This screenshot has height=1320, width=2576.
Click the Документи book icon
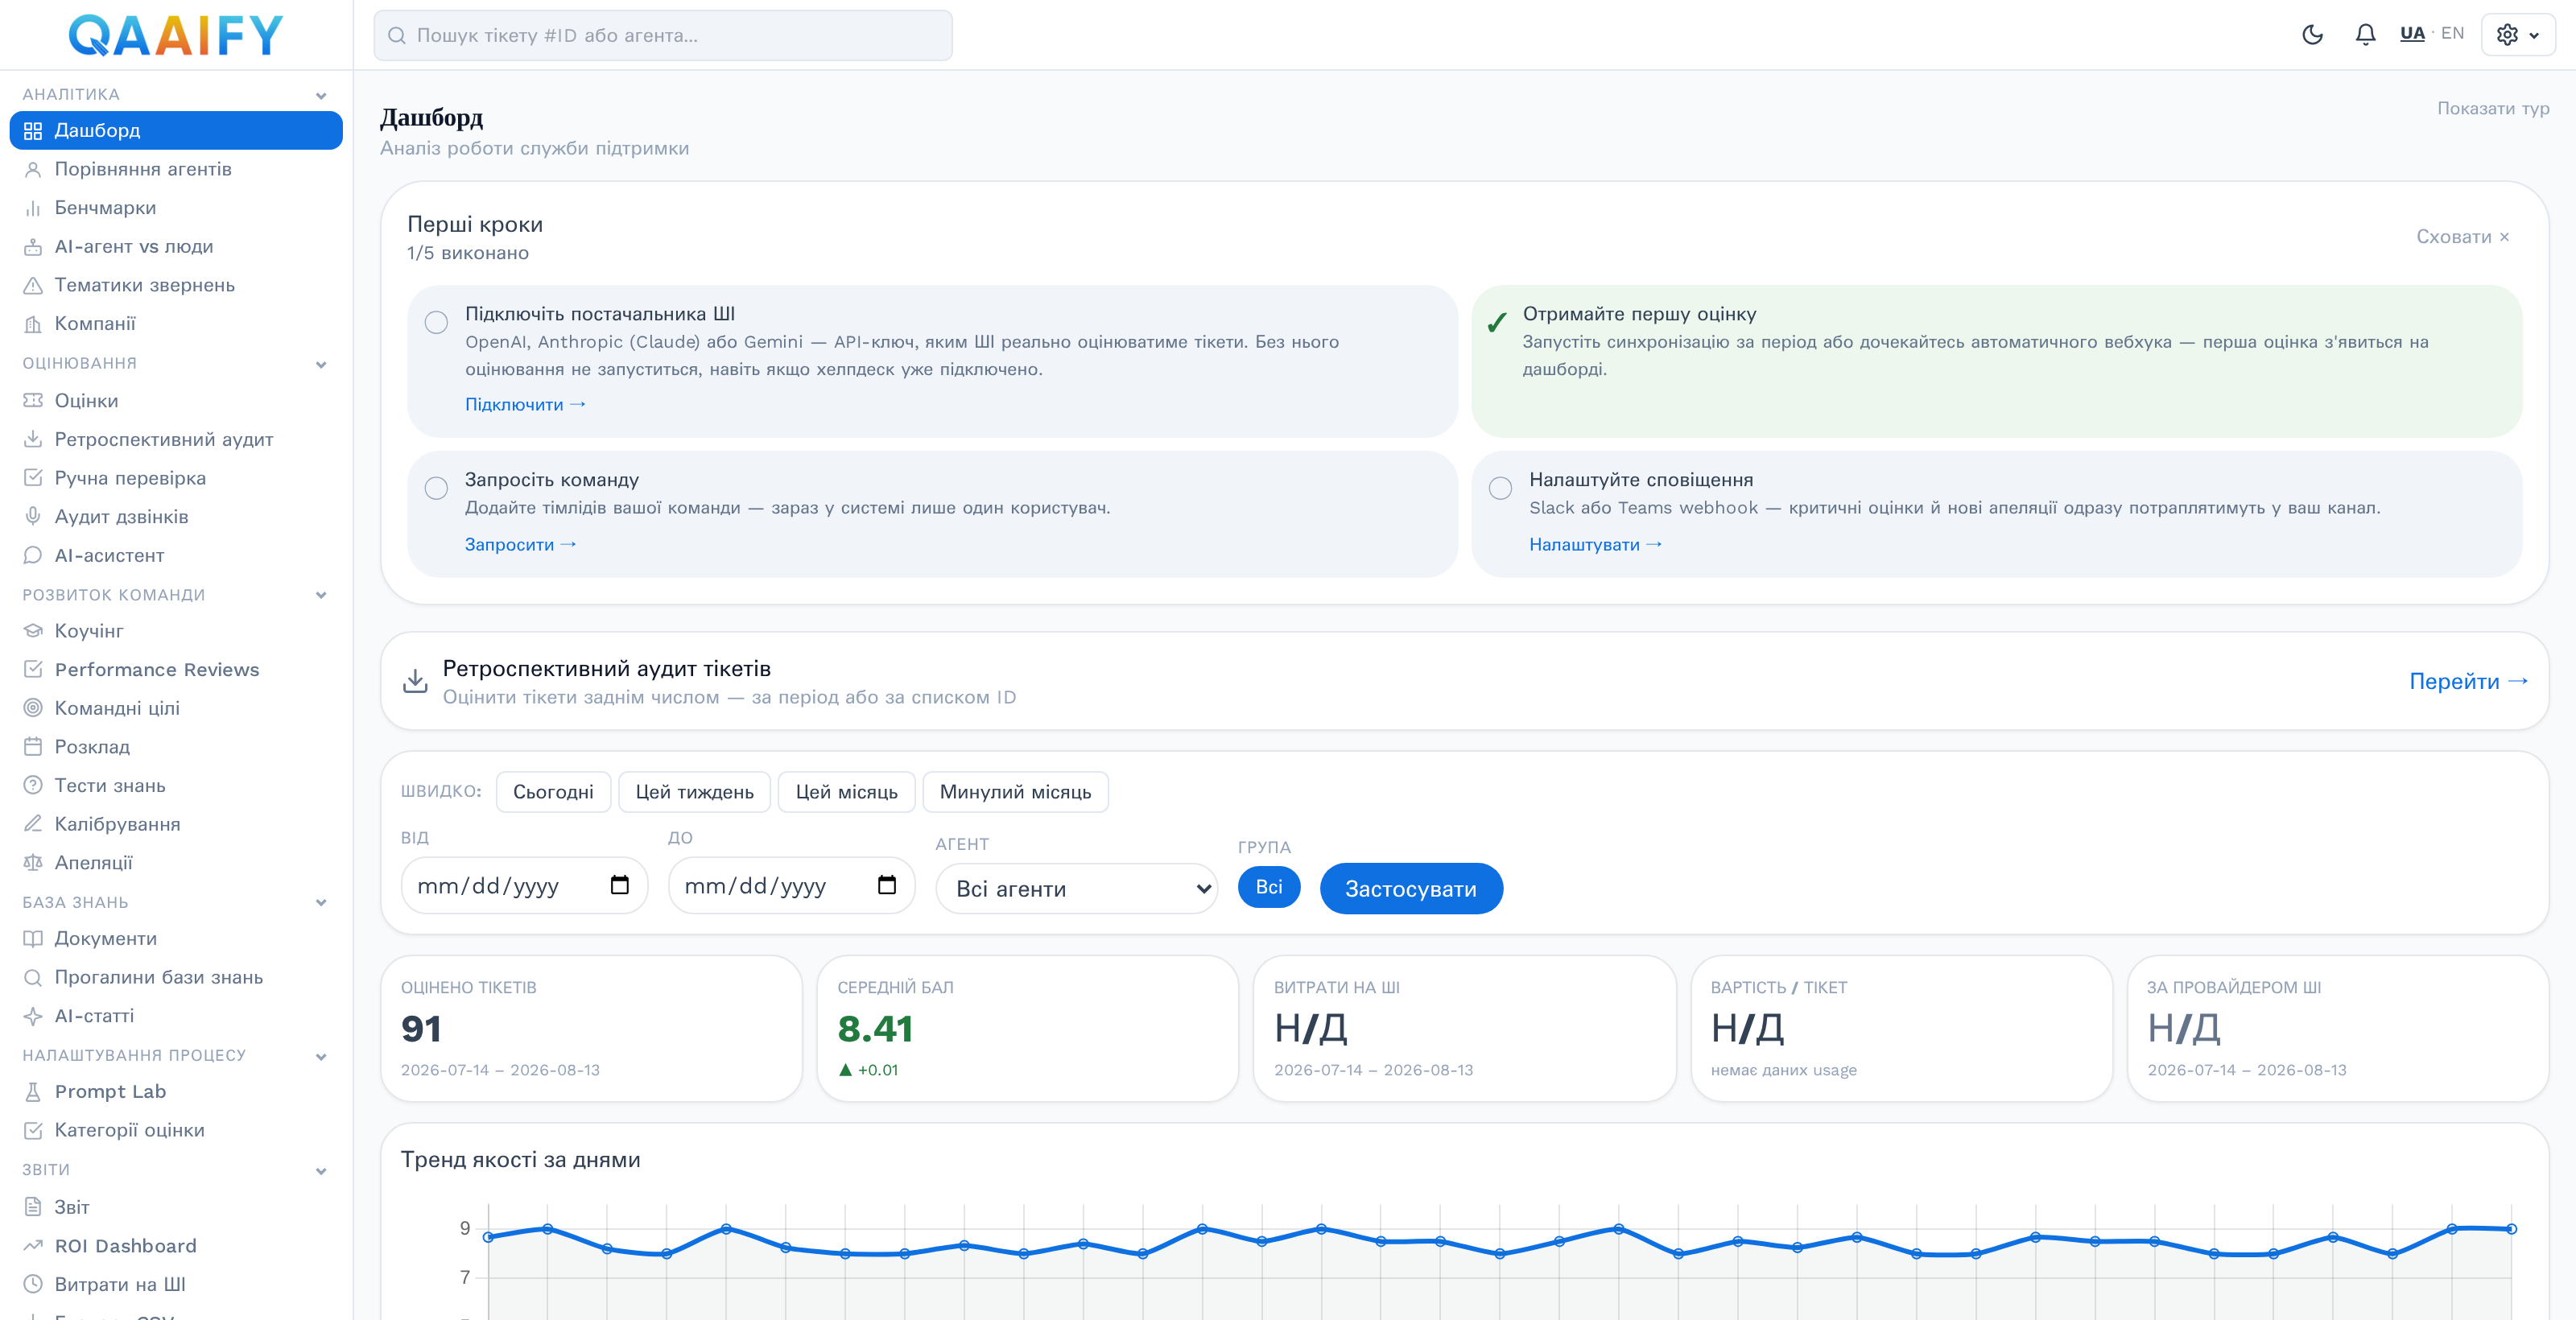tap(33, 939)
